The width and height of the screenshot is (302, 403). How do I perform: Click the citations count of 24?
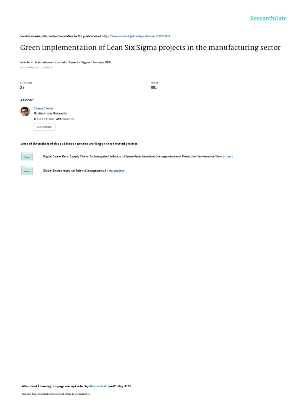coord(22,88)
